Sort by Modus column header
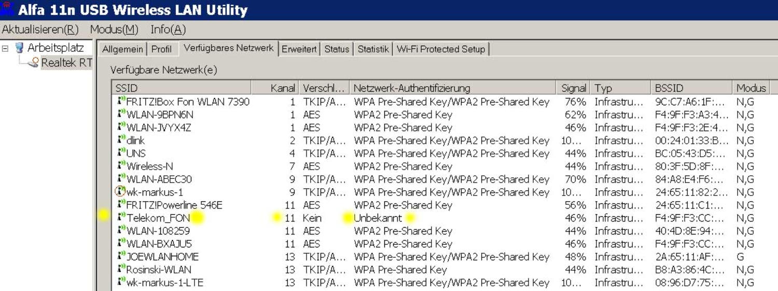Image resolution: width=778 pixels, height=291 pixels. click(751, 88)
